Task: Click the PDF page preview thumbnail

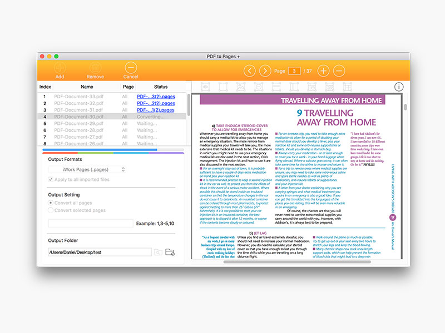Action: pos(297,176)
